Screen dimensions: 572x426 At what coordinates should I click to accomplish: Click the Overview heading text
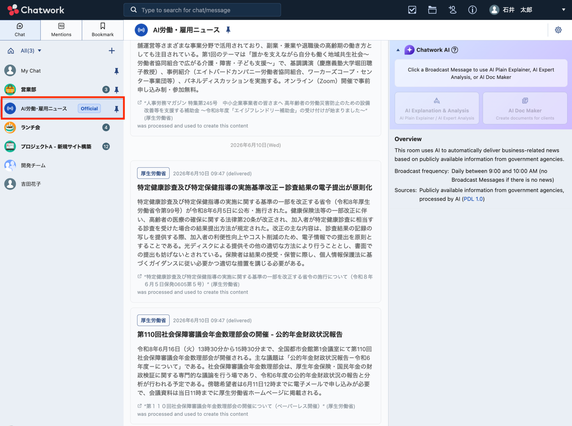click(x=408, y=139)
